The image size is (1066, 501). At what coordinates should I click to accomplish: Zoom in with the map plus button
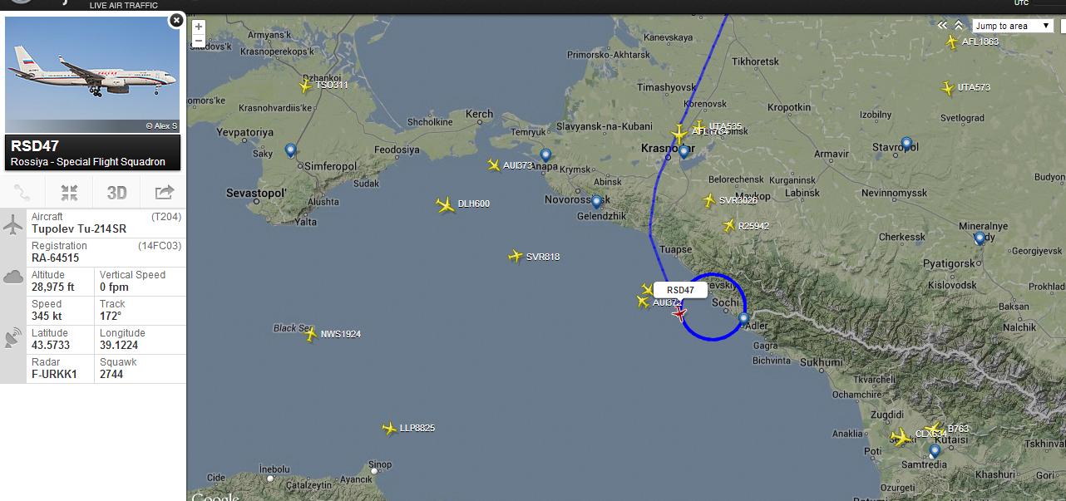pos(199,26)
